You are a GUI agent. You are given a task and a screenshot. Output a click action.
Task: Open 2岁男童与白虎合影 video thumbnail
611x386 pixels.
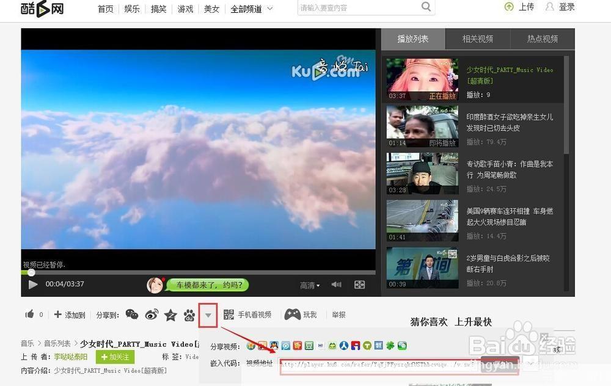tap(422, 268)
